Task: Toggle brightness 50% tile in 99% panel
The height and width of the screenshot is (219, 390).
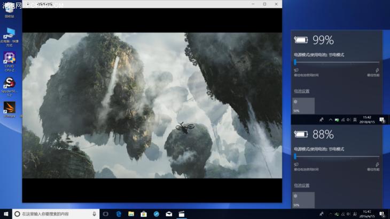Action: pyautogui.click(x=303, y=106)
